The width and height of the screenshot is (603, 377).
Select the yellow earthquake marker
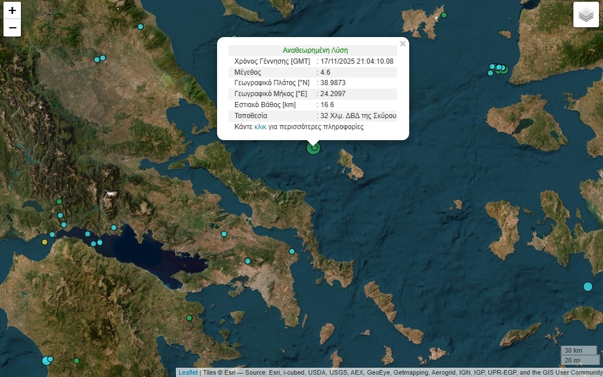[x=45, y=241]
